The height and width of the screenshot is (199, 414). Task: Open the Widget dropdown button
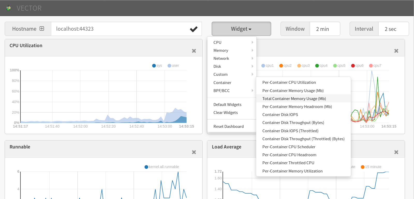tap(241, 29)
